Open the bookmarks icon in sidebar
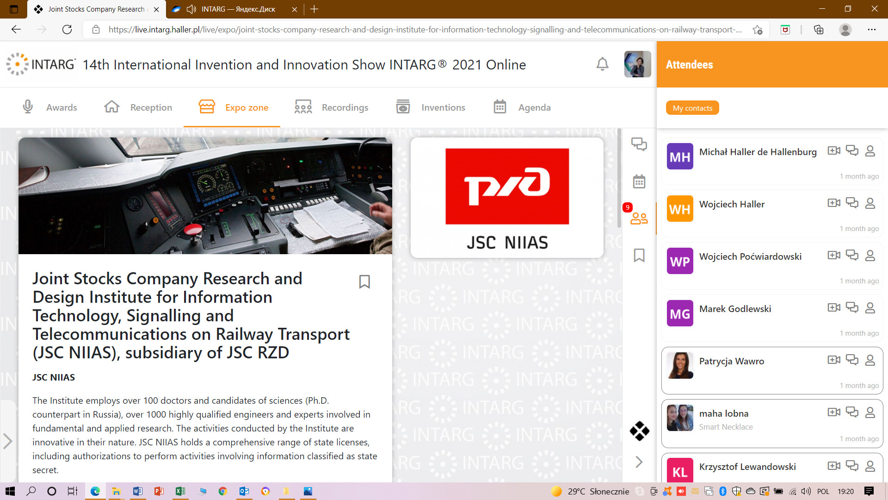The height and width of the screenshot is (500, 888). pyautogui.click(x=639, y=255)
